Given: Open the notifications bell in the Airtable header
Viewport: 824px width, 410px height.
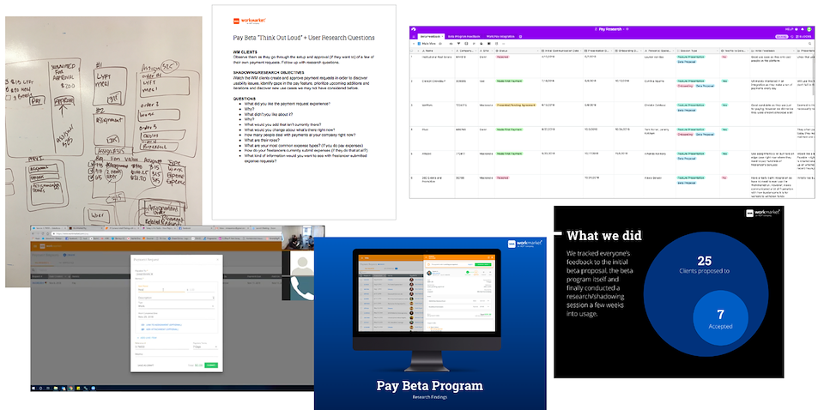Looking at the screenshot, I should 803,29.
